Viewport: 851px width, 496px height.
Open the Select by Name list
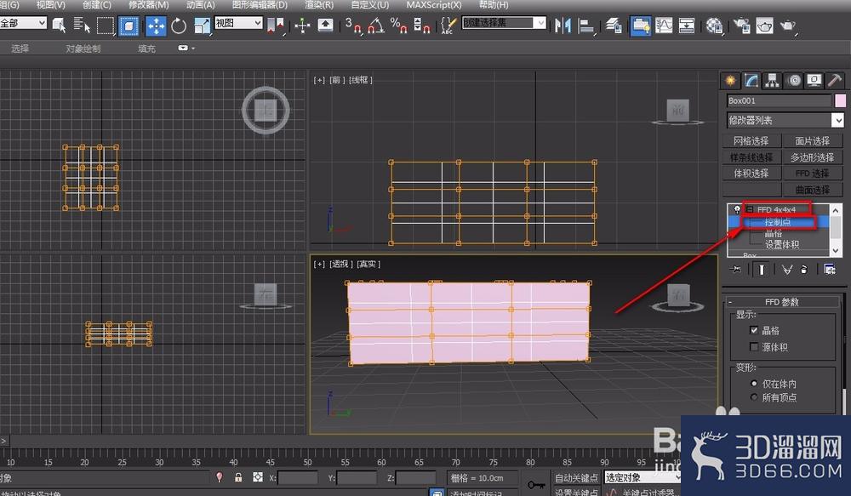82,25
